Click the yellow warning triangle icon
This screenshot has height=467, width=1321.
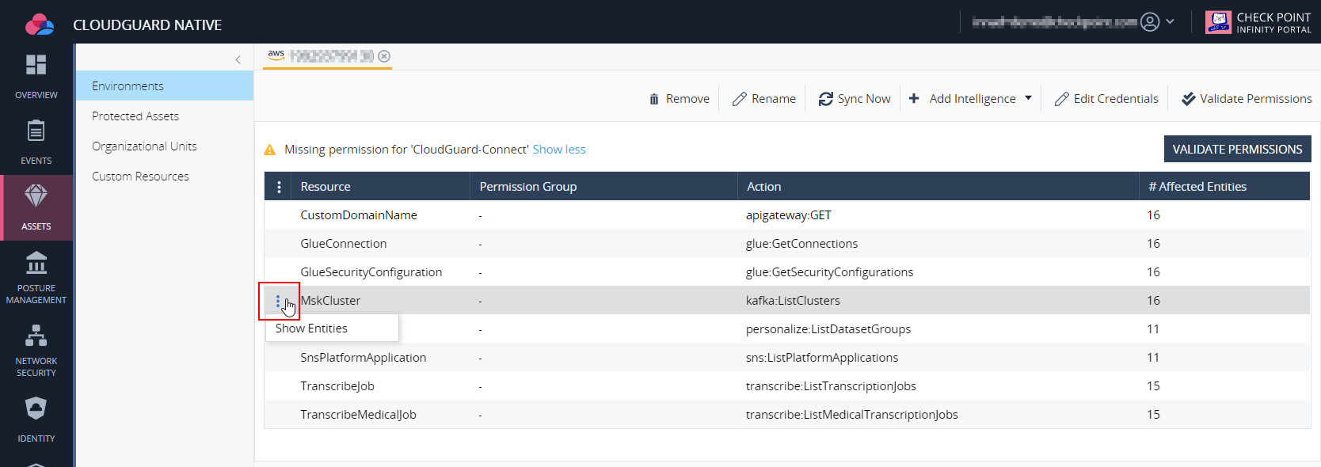click(269, 150)
